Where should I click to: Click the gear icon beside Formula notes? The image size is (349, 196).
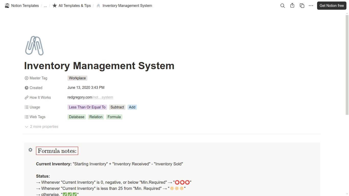[30, 150]
